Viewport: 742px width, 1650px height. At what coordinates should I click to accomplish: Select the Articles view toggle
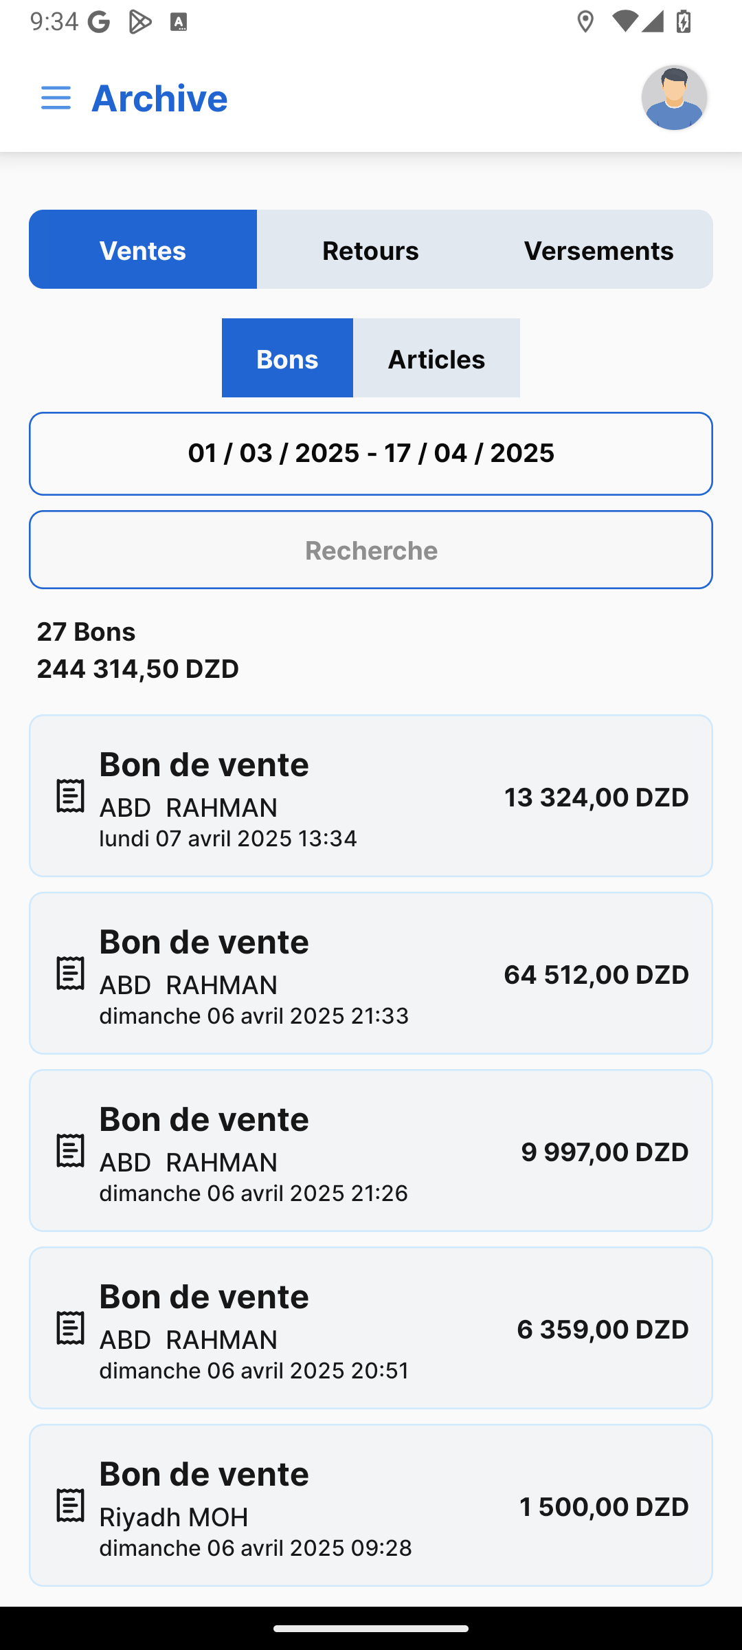436,358
